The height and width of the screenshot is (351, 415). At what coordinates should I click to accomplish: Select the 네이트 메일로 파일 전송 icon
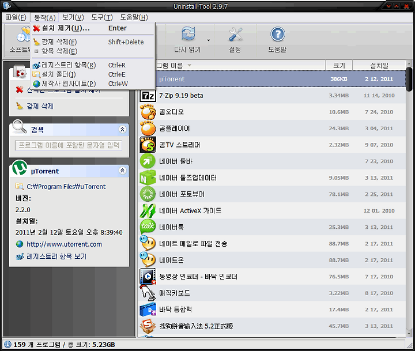[148, 243]
